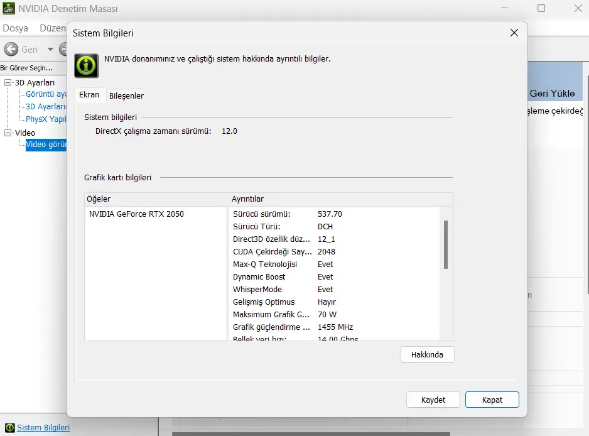This screenshot has height=436, width=589.
Task: Maximize the NVIDIA Denetim Masası window
Action: [541, 8]
